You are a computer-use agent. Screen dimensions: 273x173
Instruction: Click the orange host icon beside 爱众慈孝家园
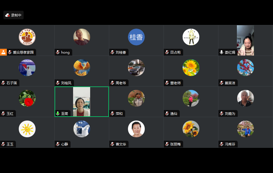[3, 52]
